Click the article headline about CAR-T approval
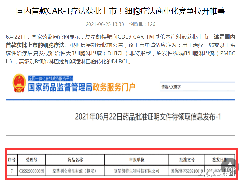This screenshot has height=181, width=239. pyautogui.click(x=119, y=11)
